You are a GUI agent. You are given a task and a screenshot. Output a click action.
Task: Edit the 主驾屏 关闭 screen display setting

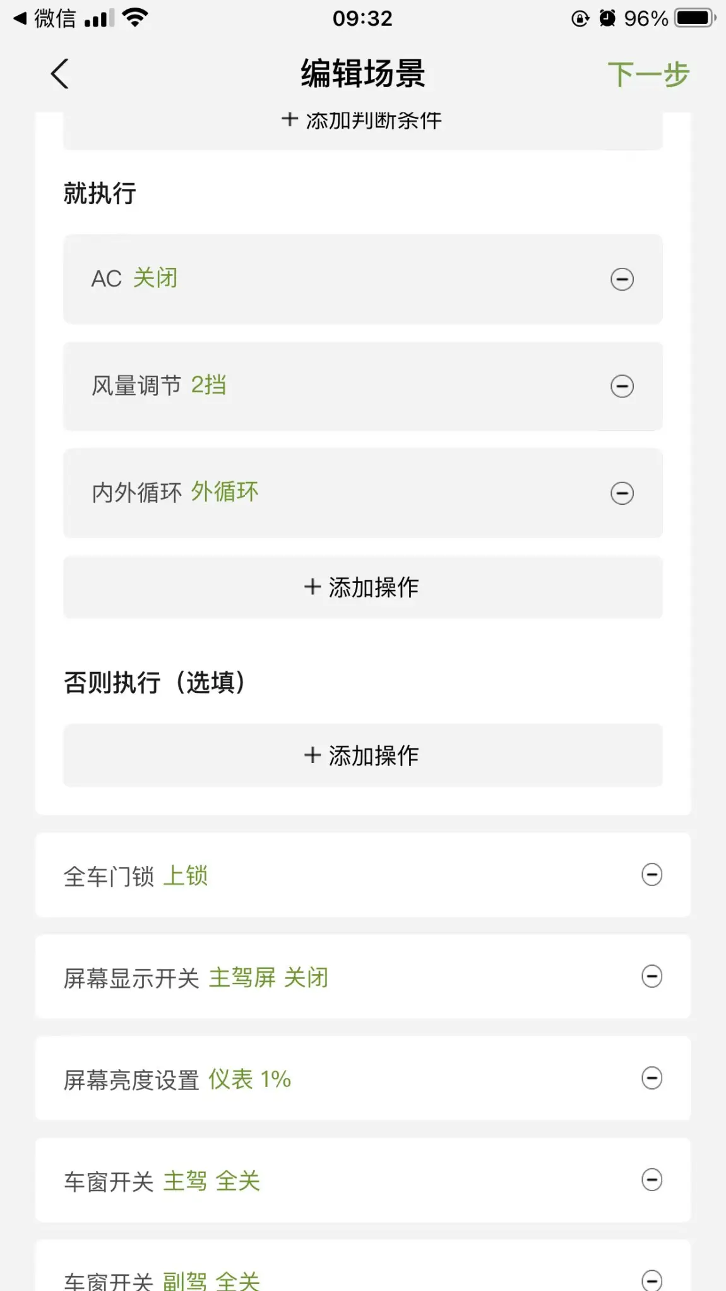pos(268,978)
